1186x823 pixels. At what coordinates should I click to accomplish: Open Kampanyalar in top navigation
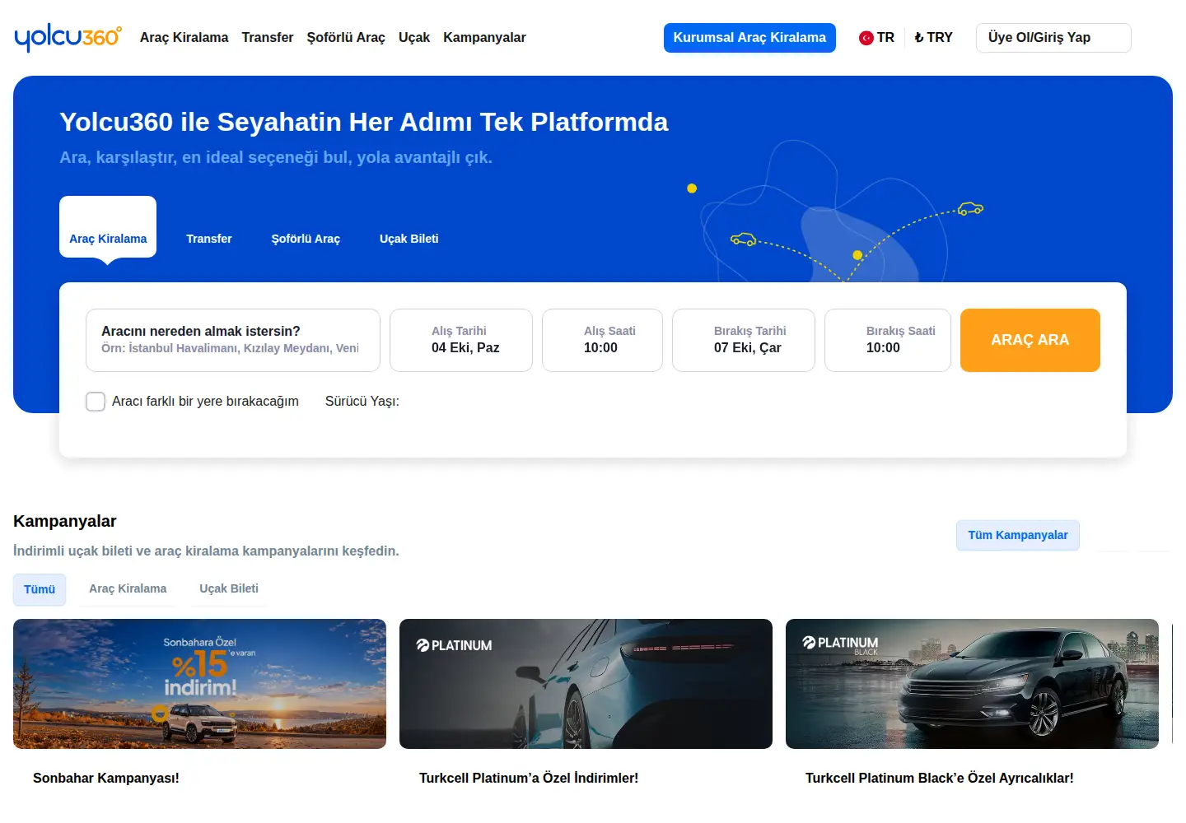point(484,38)
